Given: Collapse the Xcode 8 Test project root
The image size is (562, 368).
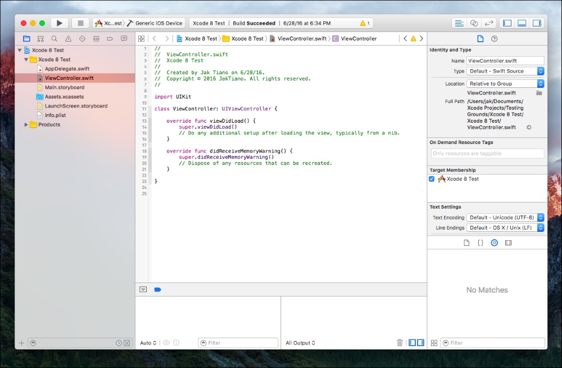Looking at the screenshot, I should pyautogui.click(x=20, y=50).
